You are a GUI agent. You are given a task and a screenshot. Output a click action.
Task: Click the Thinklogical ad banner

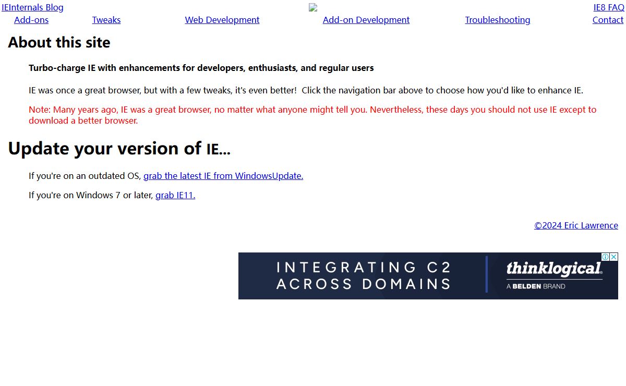[x=428, y=276]
